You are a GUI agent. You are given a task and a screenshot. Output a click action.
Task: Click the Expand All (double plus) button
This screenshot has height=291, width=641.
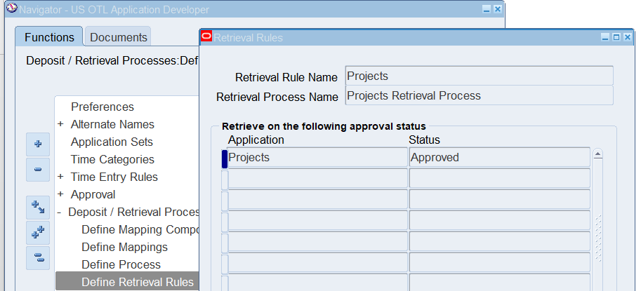(38, 233)
